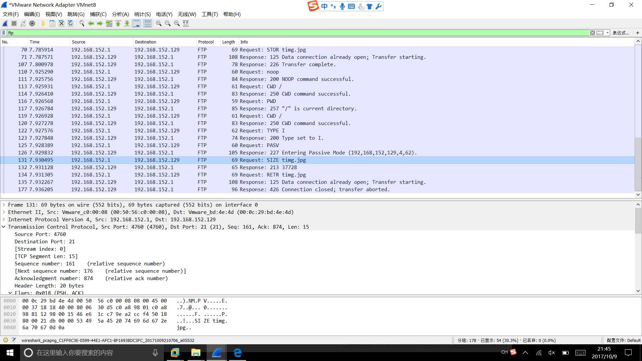The image size is (642, 361).
Task: Open capture options gear icon
Action: click(x=32, y=23)
